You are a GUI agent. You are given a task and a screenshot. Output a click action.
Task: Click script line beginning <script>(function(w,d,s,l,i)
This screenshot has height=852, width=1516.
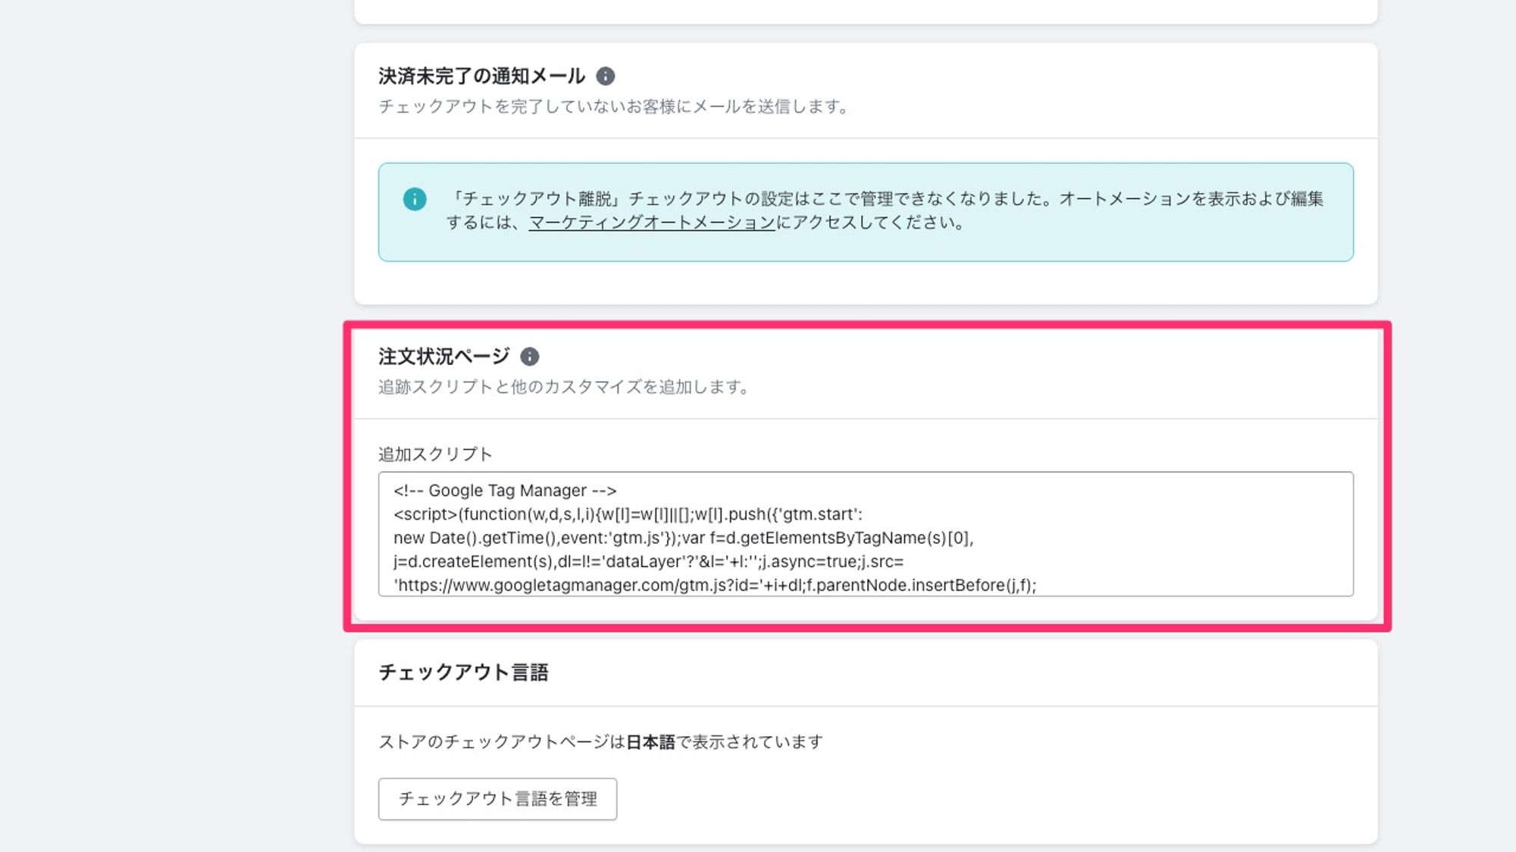628,515
